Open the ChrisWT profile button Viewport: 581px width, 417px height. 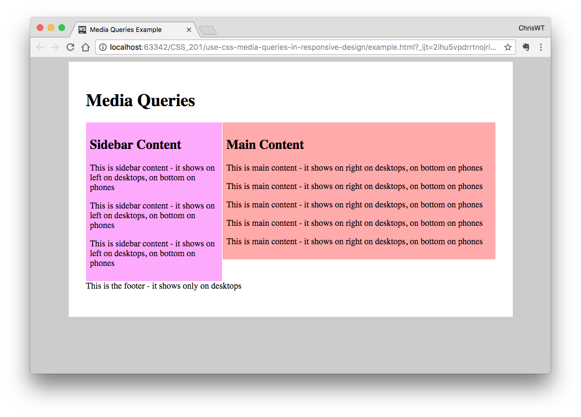point(531,28)
